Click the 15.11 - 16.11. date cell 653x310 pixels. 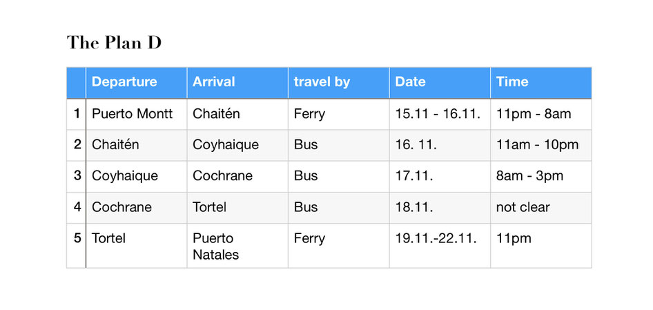(440, 114)
